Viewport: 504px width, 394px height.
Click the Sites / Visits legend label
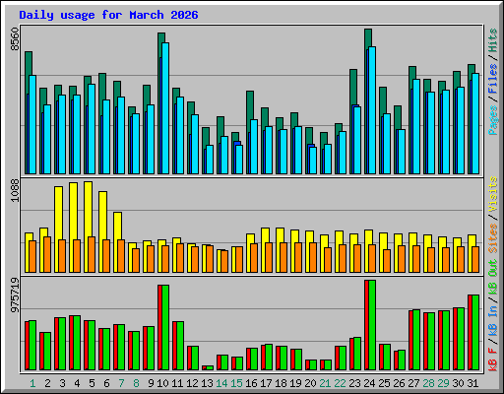pos(493,215)
